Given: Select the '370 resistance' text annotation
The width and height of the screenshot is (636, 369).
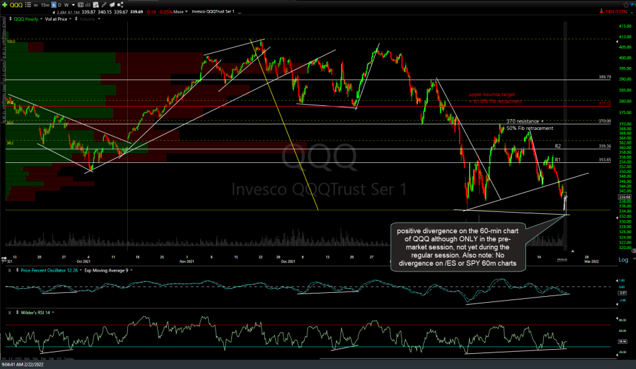Looking at the screenshot, I should click(523, 121).
